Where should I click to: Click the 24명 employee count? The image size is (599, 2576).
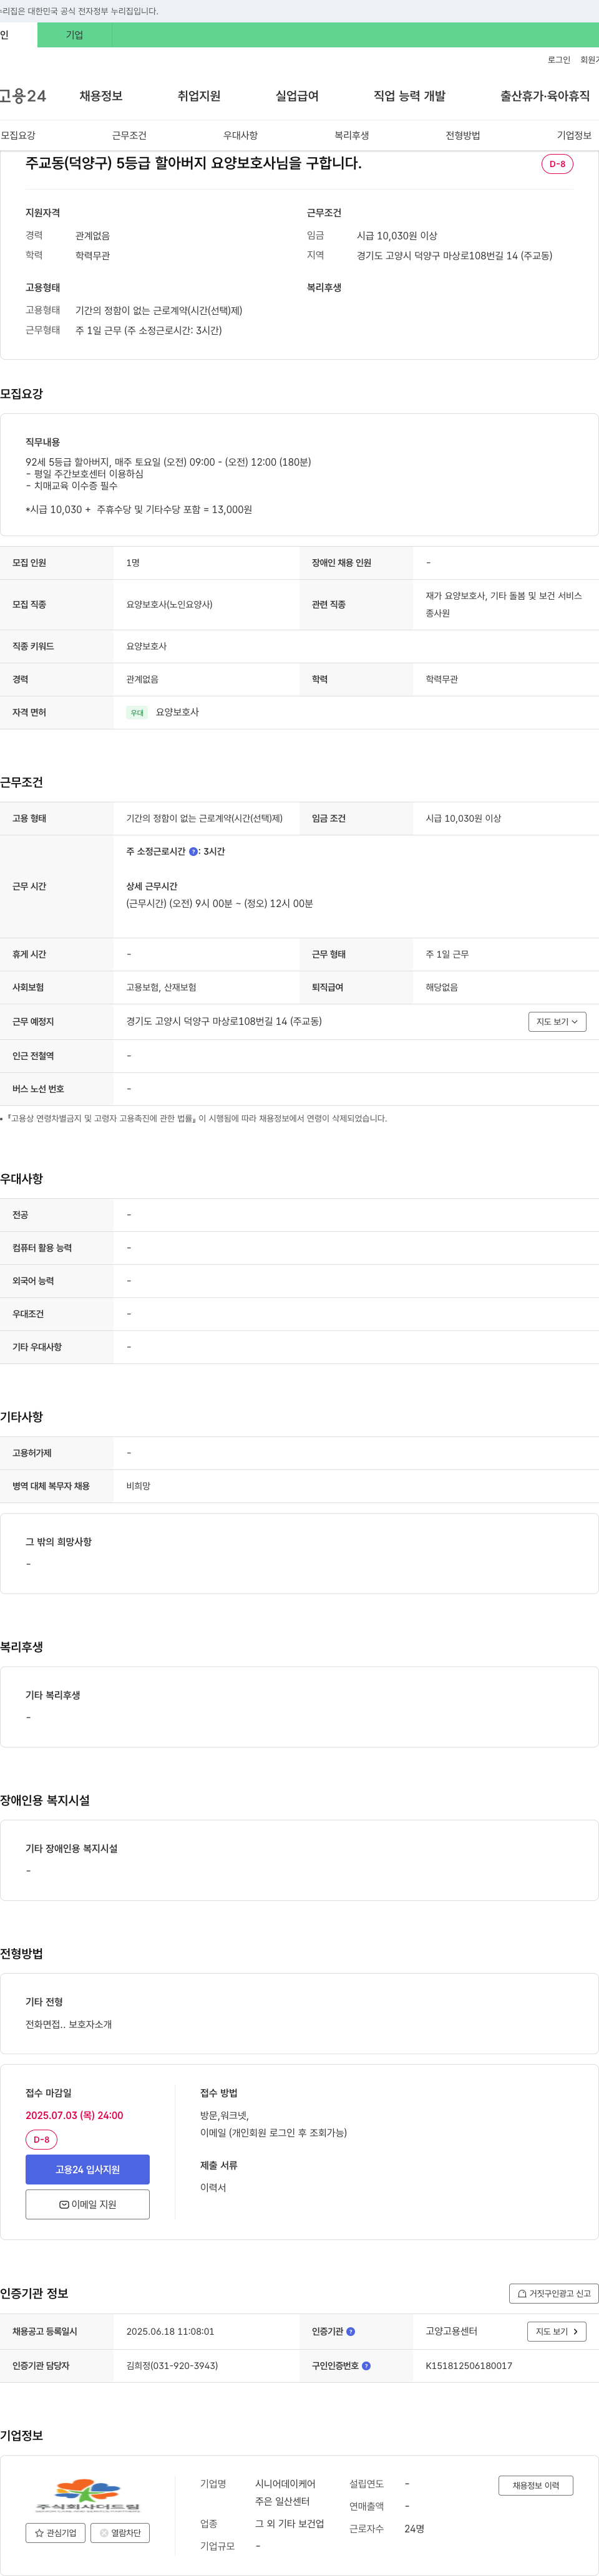pyautogui.click(x=415, y=2528)
